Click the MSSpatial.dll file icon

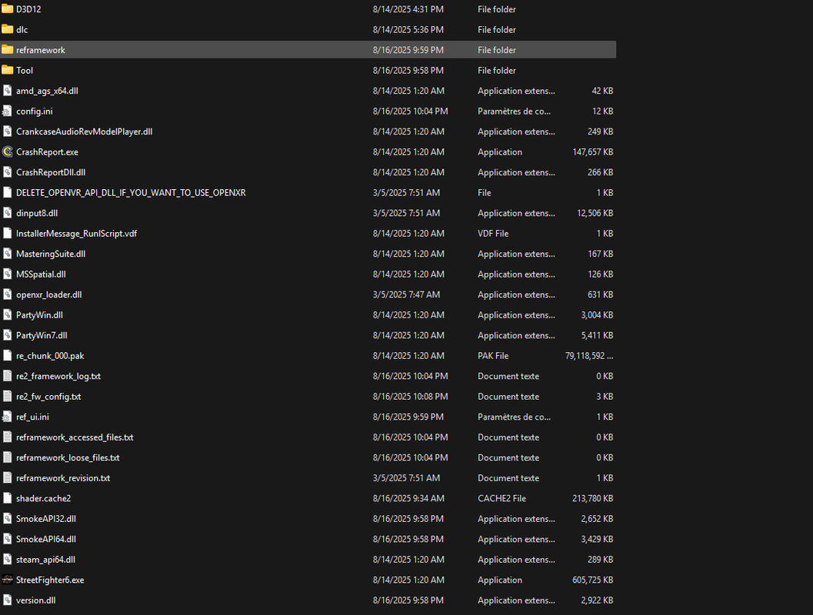coord(7,274)
